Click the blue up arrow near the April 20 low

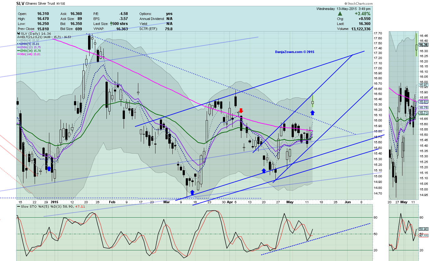[264, 170]
